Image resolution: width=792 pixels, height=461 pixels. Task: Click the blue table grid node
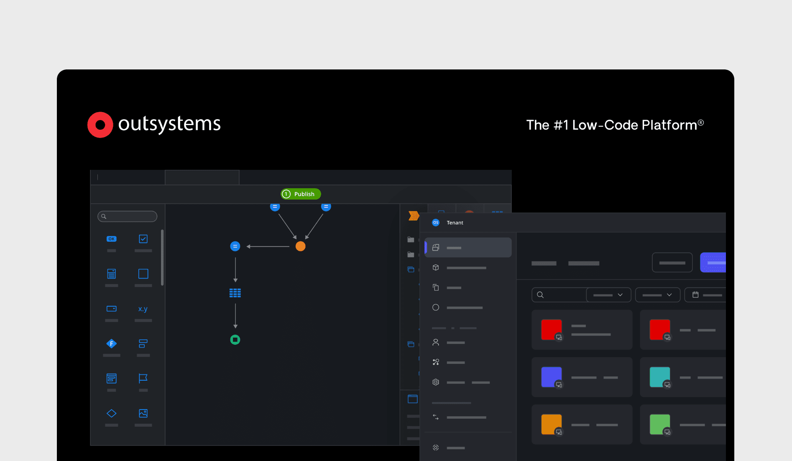[235, 293]
